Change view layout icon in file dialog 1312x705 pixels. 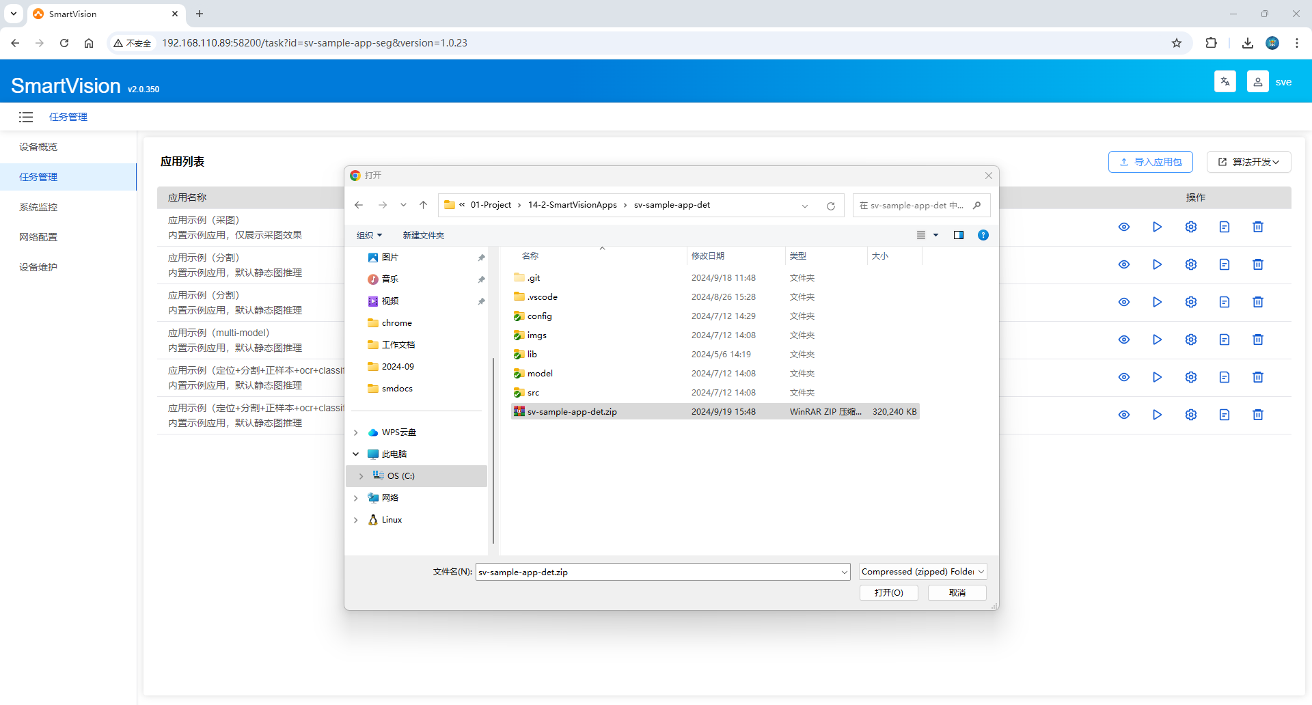tap(921, 235)
